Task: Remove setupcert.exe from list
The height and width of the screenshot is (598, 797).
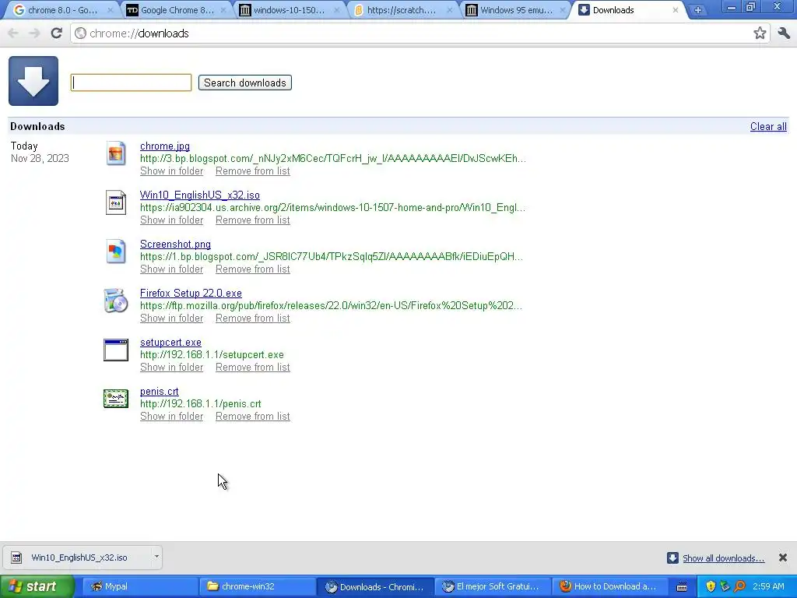Action: (253, 368)
